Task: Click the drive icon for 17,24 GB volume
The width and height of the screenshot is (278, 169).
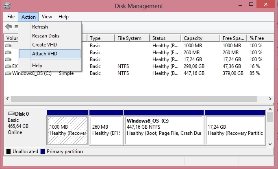Action: tap(8, 59)
